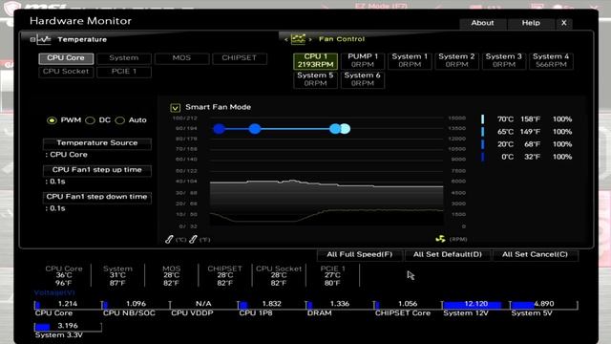The height and width of the screenshot is (344, 611).
Task: Click the 20°C color marker in legend
Action: pyautogui.click(x=483, y=144)
